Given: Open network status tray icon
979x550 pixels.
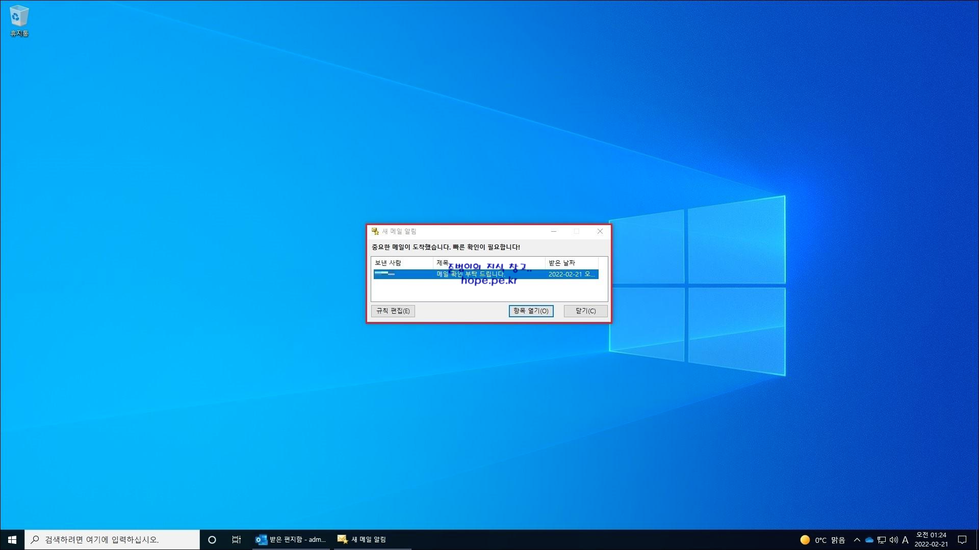Looking at the screenshot, I should pyautogui.click(x=882, y=540).
